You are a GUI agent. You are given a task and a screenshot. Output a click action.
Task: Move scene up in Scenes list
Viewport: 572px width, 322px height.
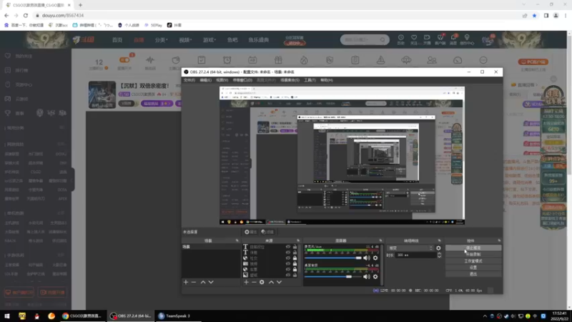coord(203,282)
